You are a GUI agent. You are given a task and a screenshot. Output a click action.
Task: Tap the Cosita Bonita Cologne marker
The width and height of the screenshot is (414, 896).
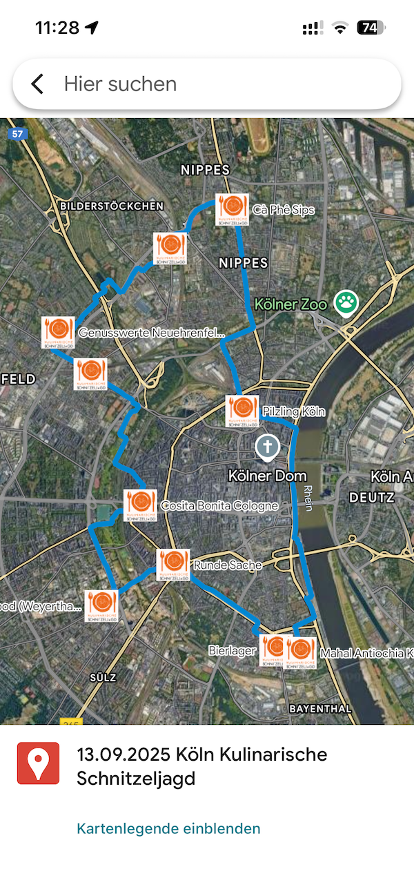[139, 505]
